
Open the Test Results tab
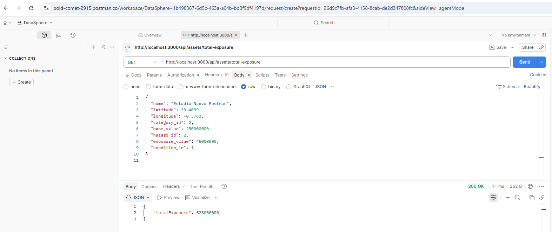pos(202,187)
